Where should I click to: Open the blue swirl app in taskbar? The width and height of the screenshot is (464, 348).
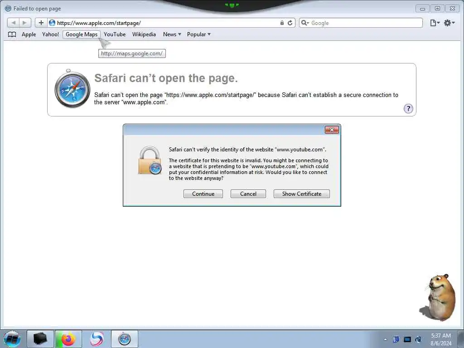[x=97, y=339]
